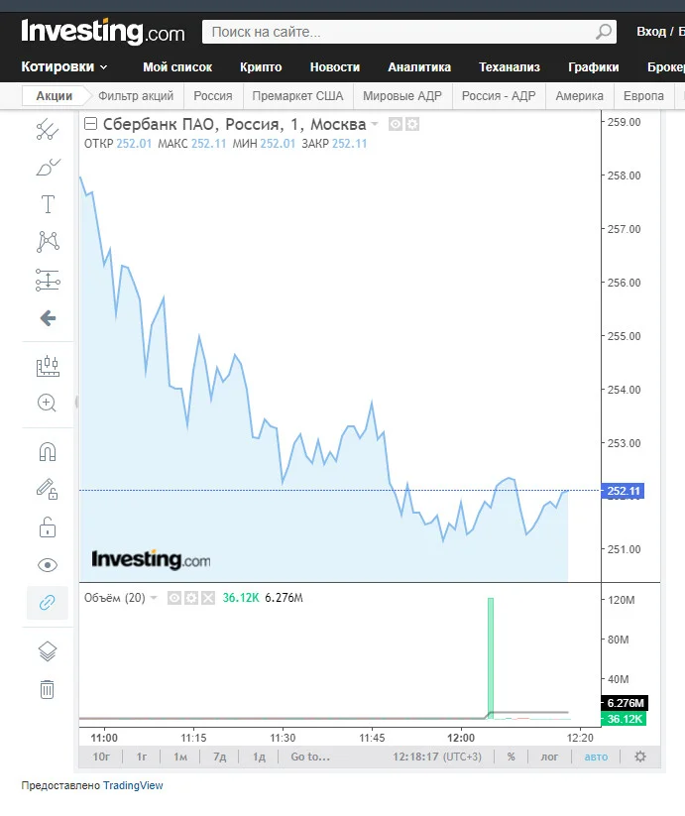Open the Брокеры menu item

(x=666, y=67)
